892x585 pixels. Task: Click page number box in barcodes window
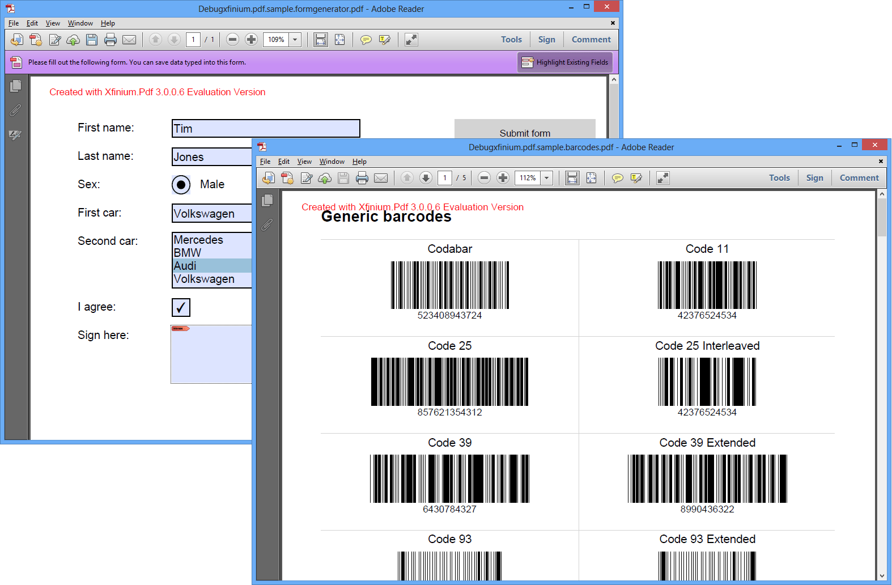tap(445, 178)
